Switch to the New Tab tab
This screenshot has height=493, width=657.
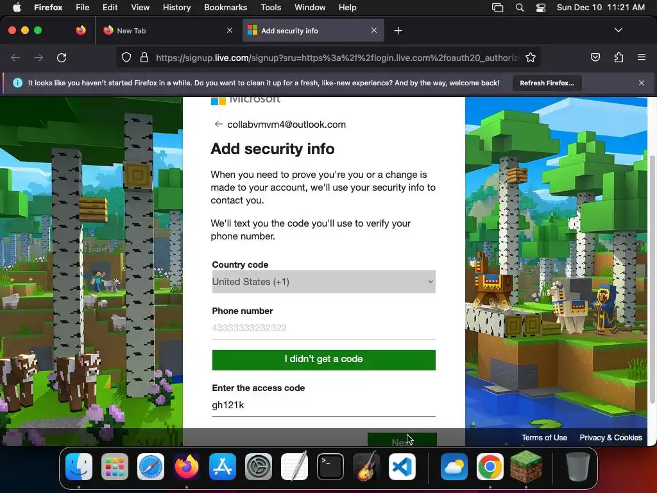pyautogui.click(x=167, y=31)
